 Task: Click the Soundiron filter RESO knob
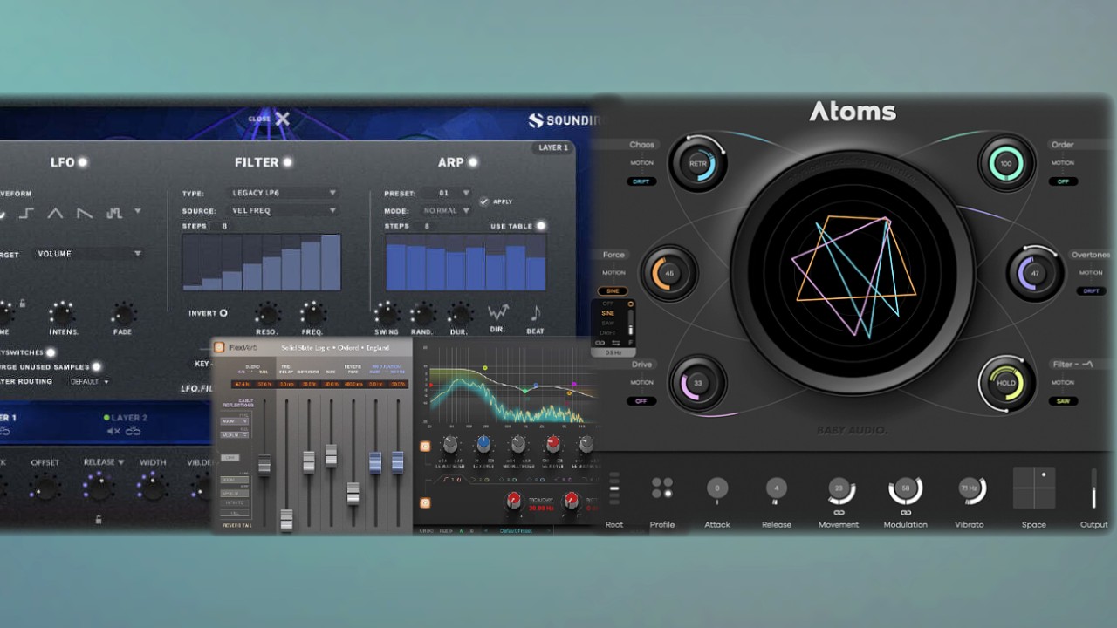[x=267, y=314]
